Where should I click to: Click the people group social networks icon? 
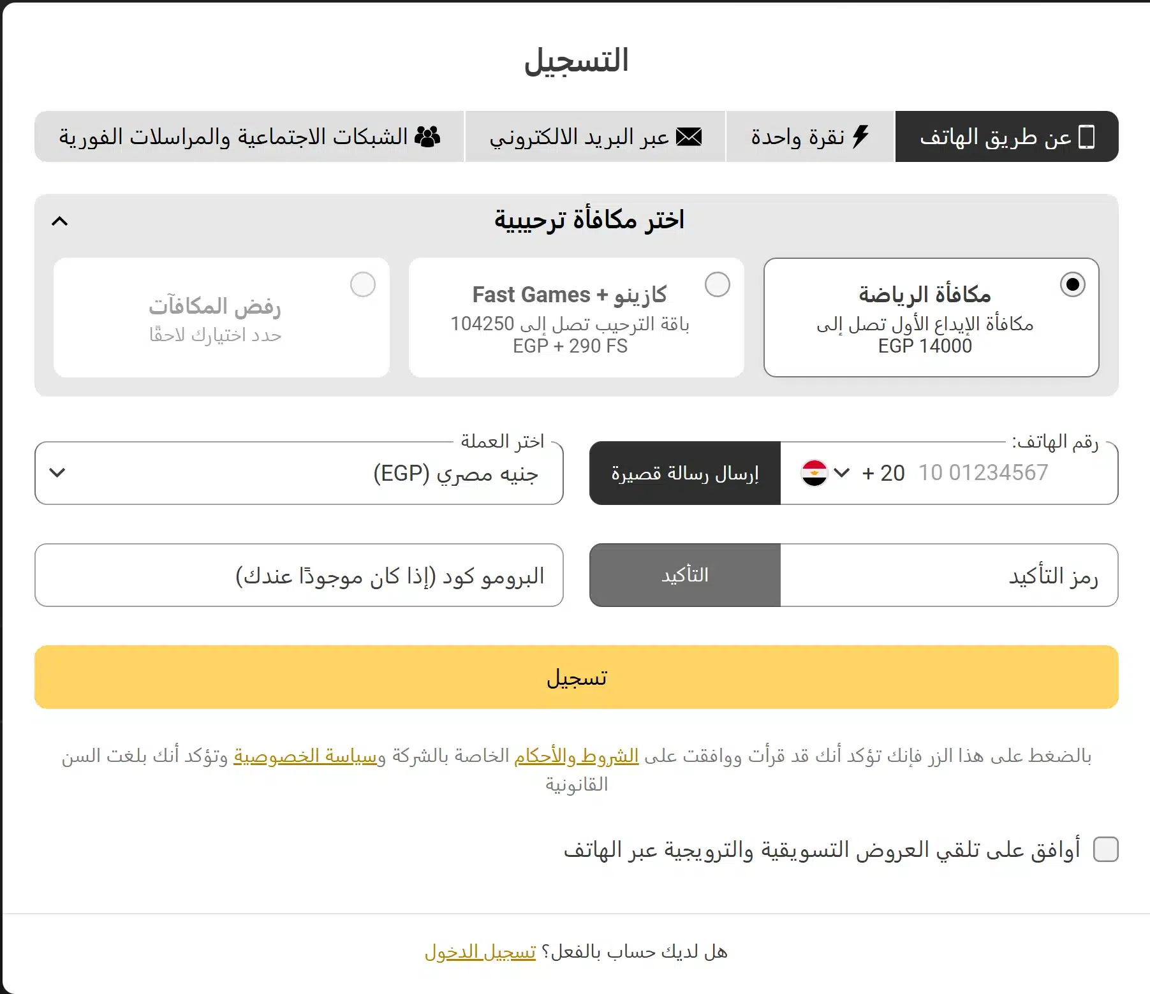(427, 136)
